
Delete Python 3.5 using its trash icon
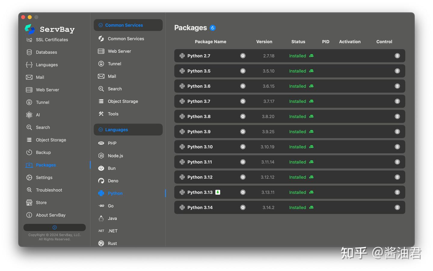coord(397,71)
